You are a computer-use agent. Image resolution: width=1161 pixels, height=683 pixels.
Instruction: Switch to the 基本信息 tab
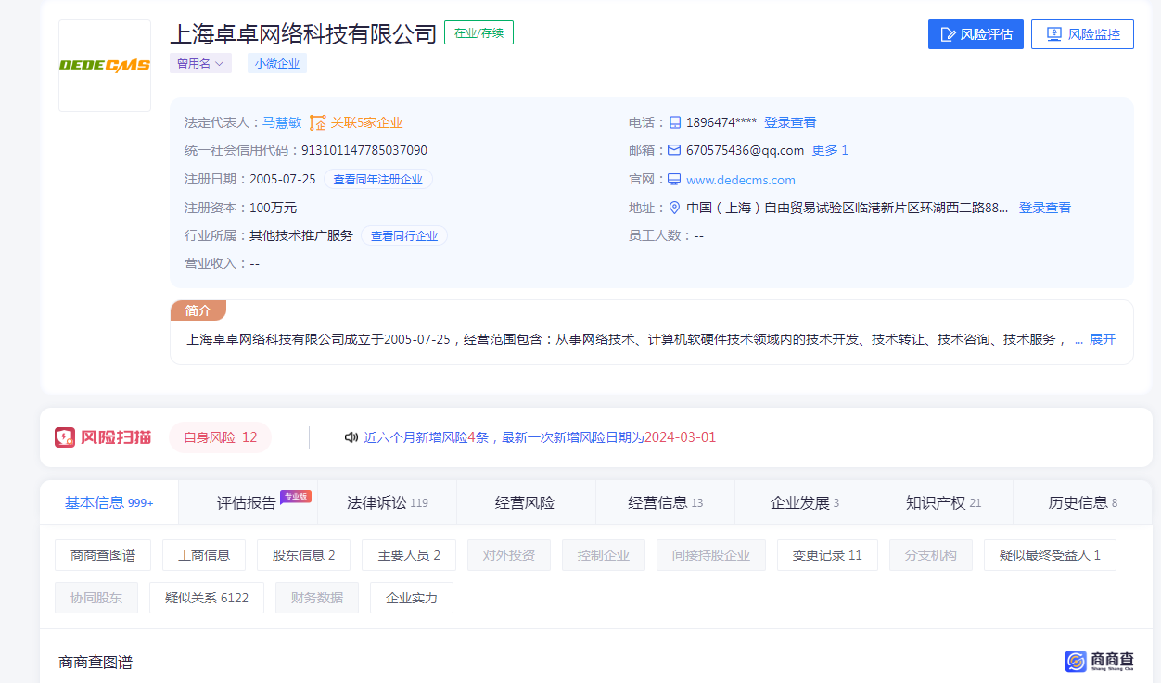pos(109,502)
